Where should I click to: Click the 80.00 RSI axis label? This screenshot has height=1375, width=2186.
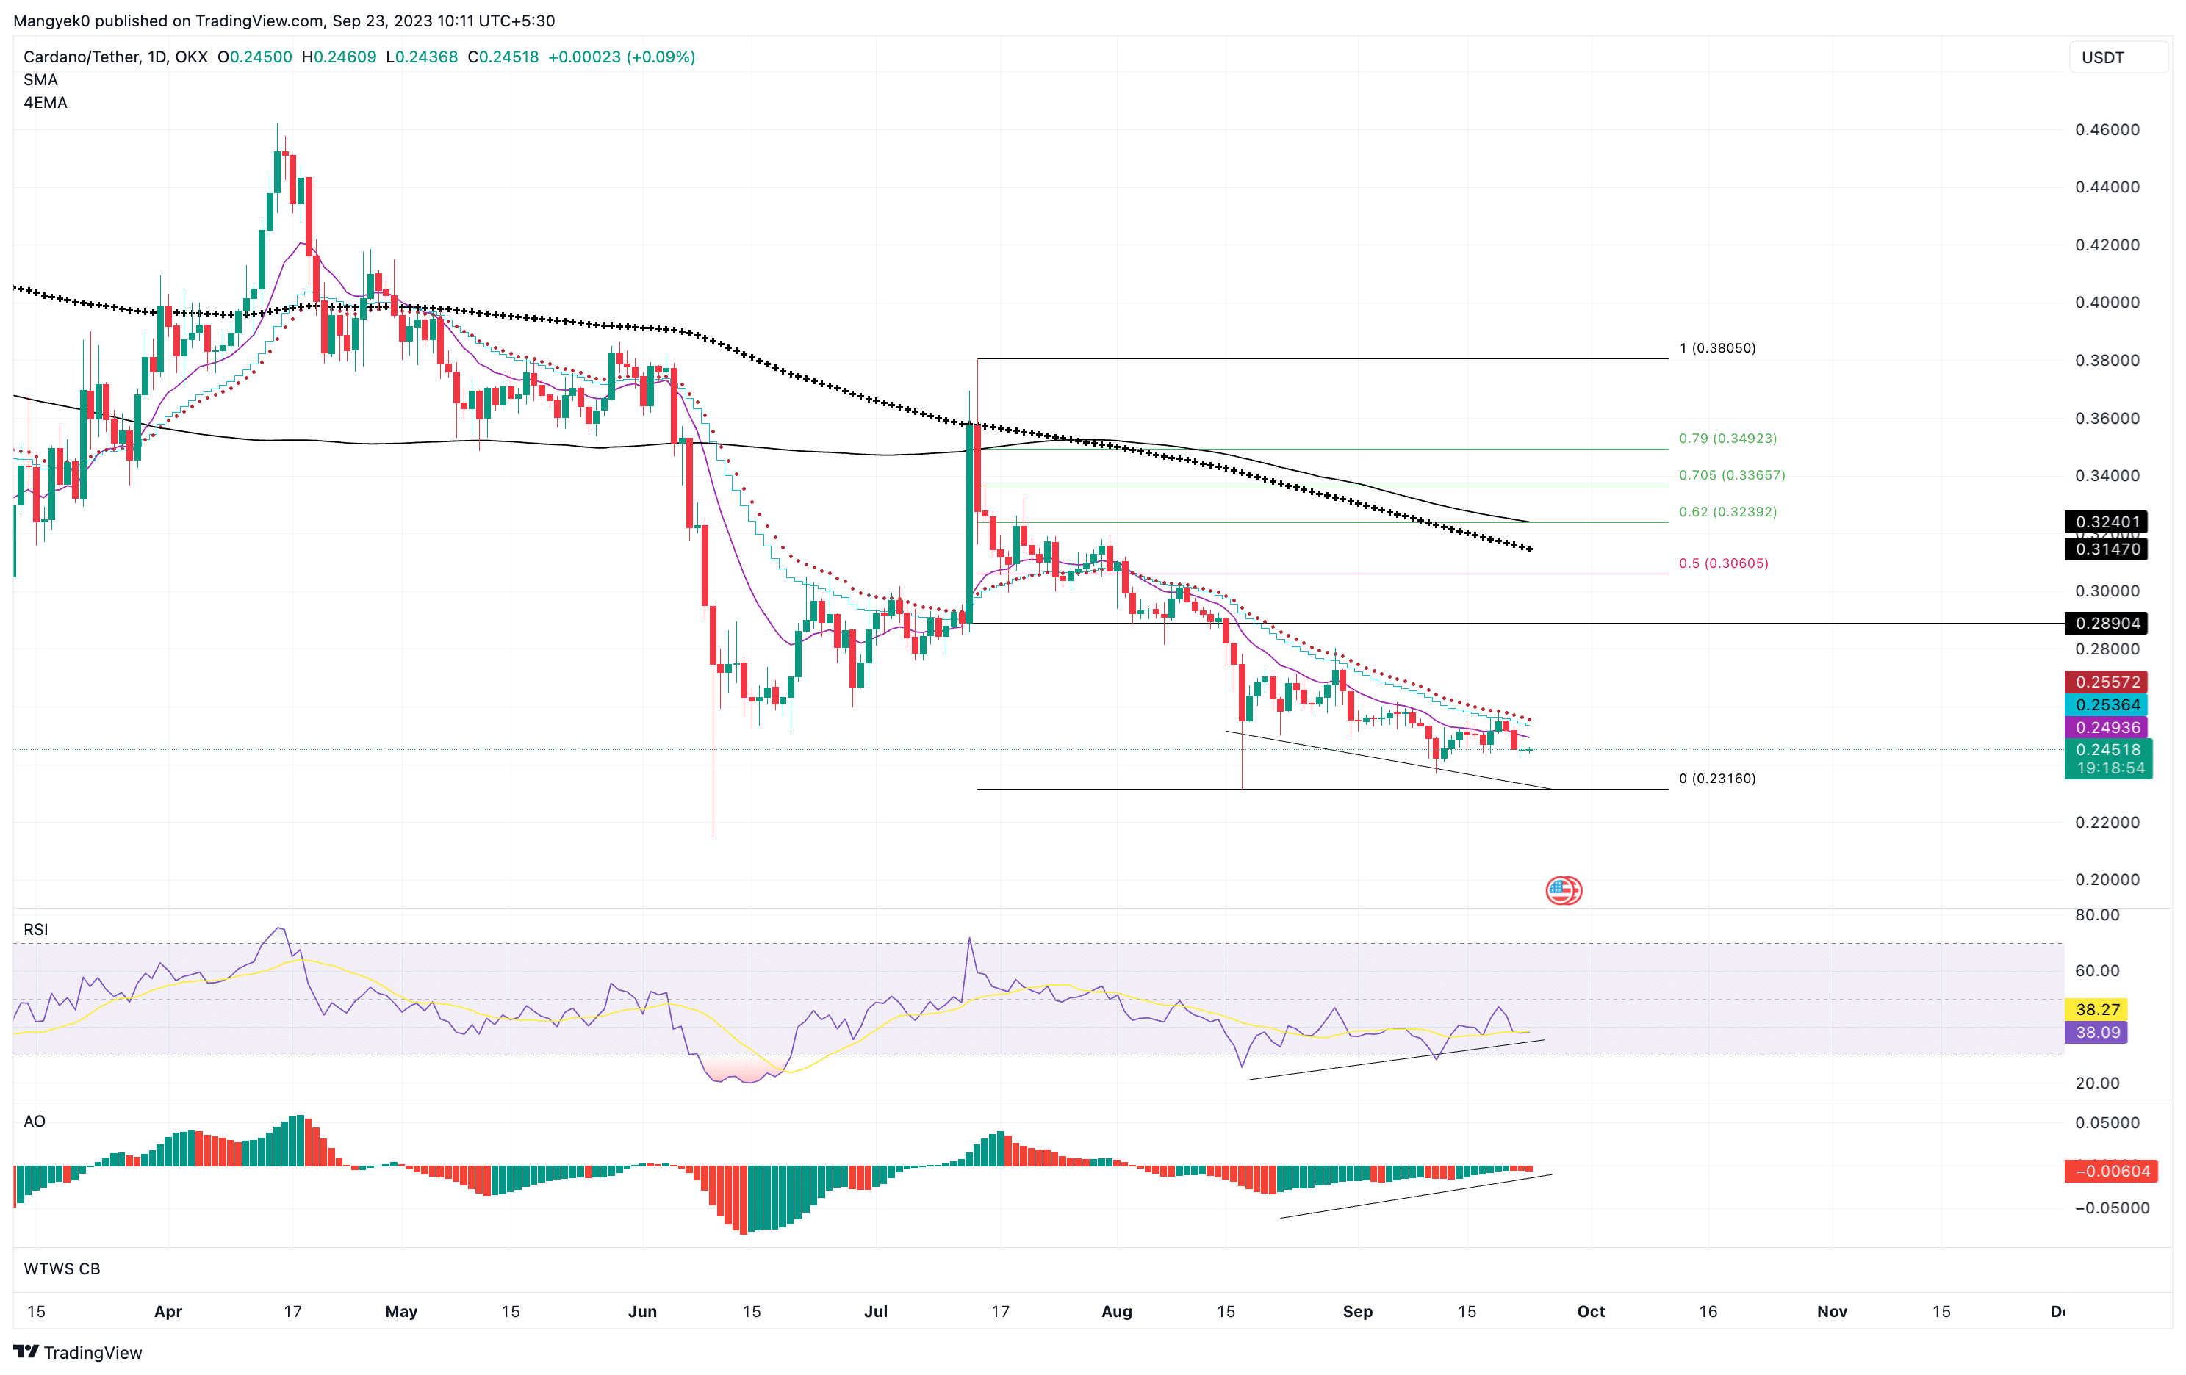pos(2097,915)
